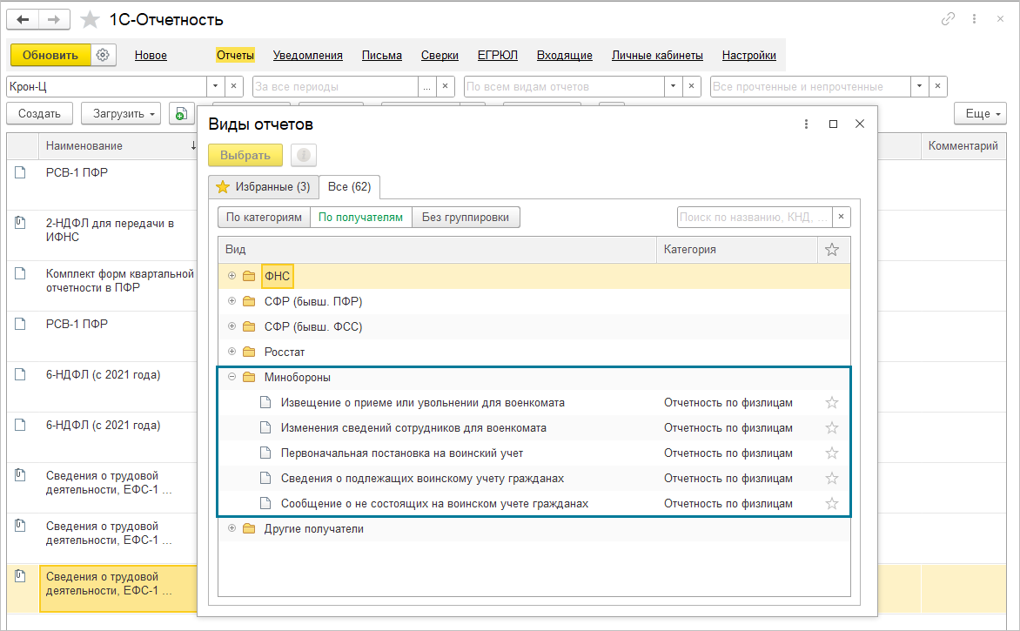
Task: Go back with the left arrow button
Action: pos(23,19)
